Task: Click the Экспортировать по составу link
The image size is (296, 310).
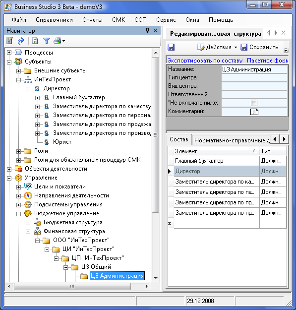Action: [x=205, y=61]
